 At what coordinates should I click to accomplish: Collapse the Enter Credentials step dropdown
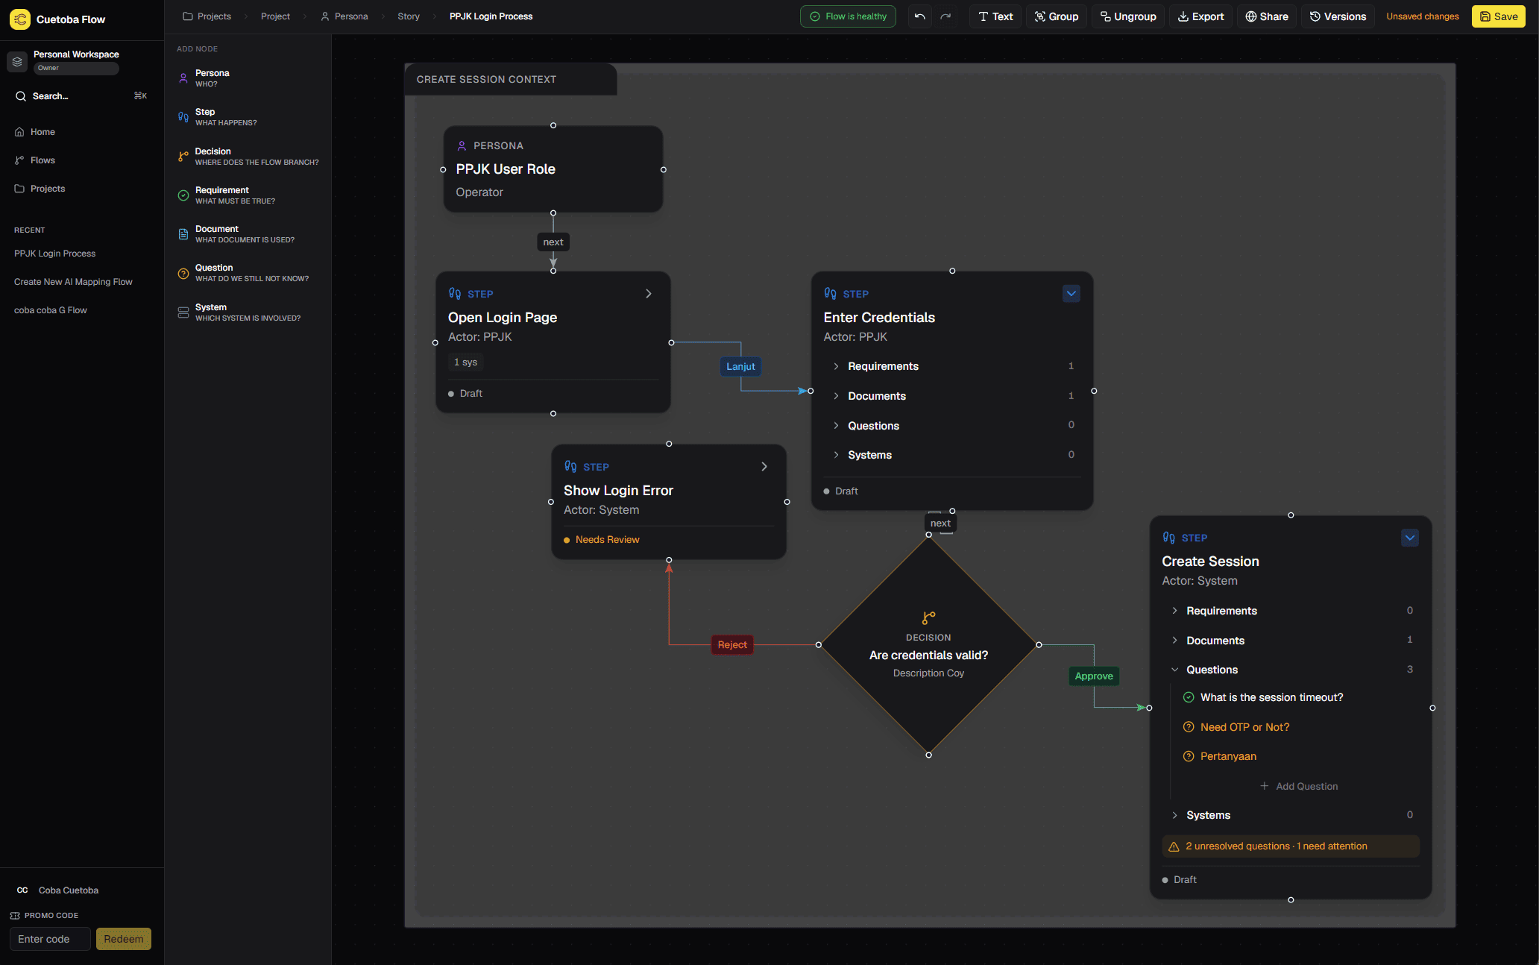(x=1071, y=294)
